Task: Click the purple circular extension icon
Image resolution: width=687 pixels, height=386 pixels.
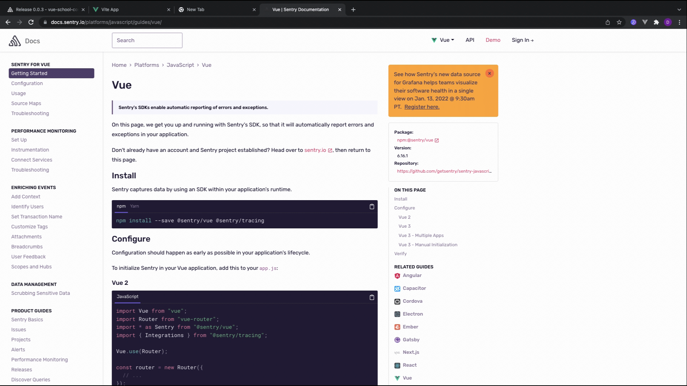Action: [633, 22]
